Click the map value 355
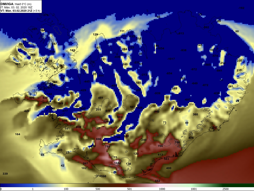 click(138, 83)
